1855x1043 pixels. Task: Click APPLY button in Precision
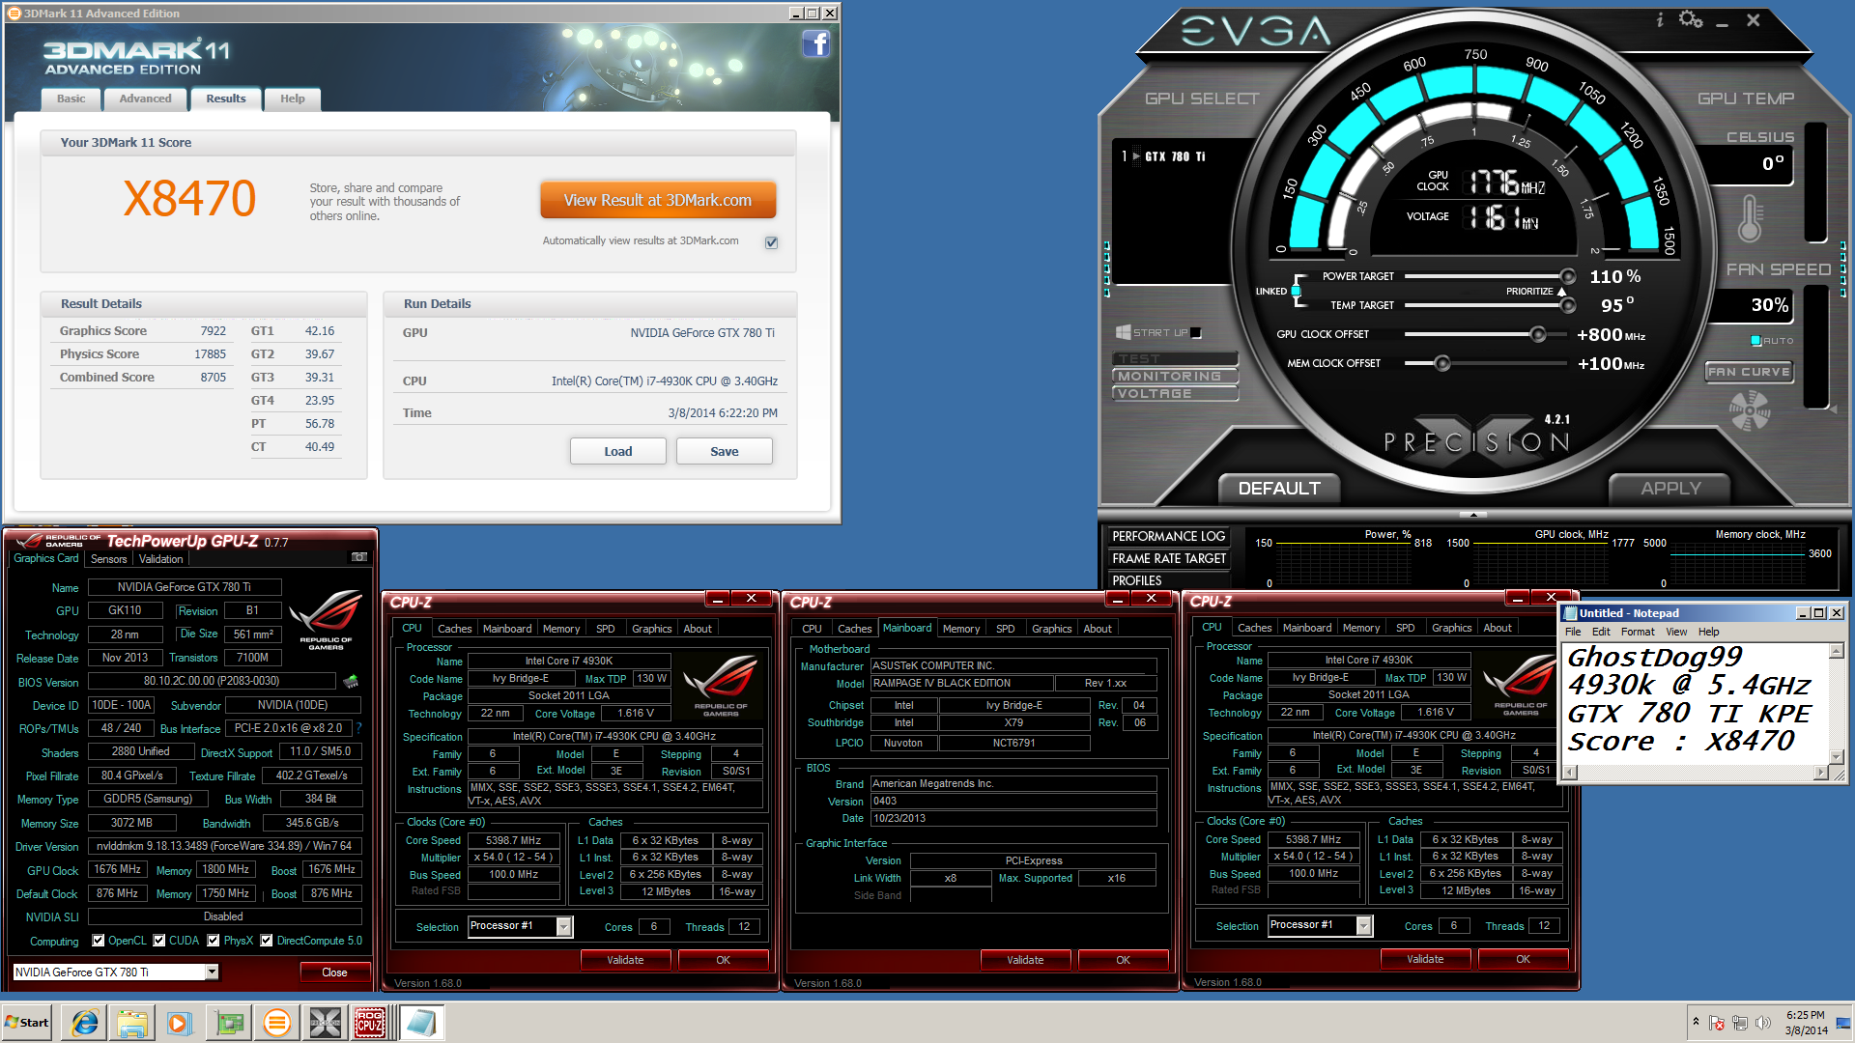click(1670, 489)
